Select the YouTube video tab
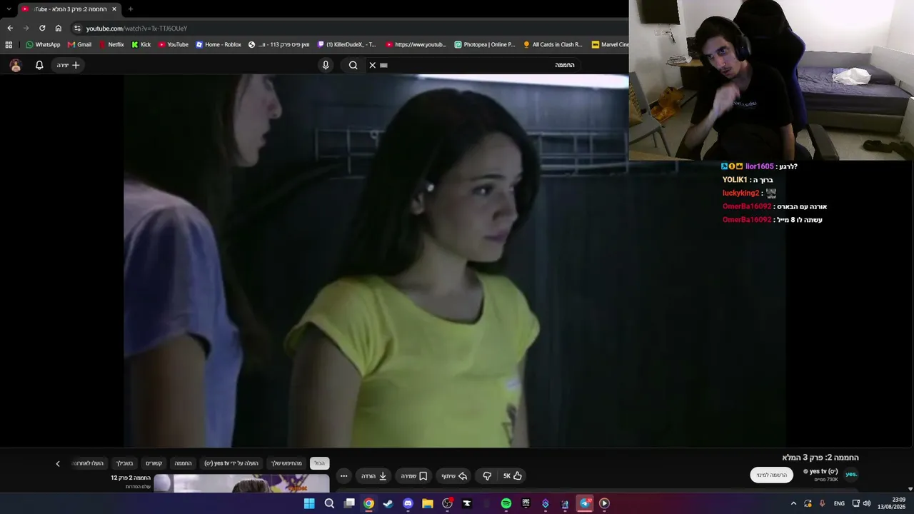The image size is (914, 514). tap(68, 9)
